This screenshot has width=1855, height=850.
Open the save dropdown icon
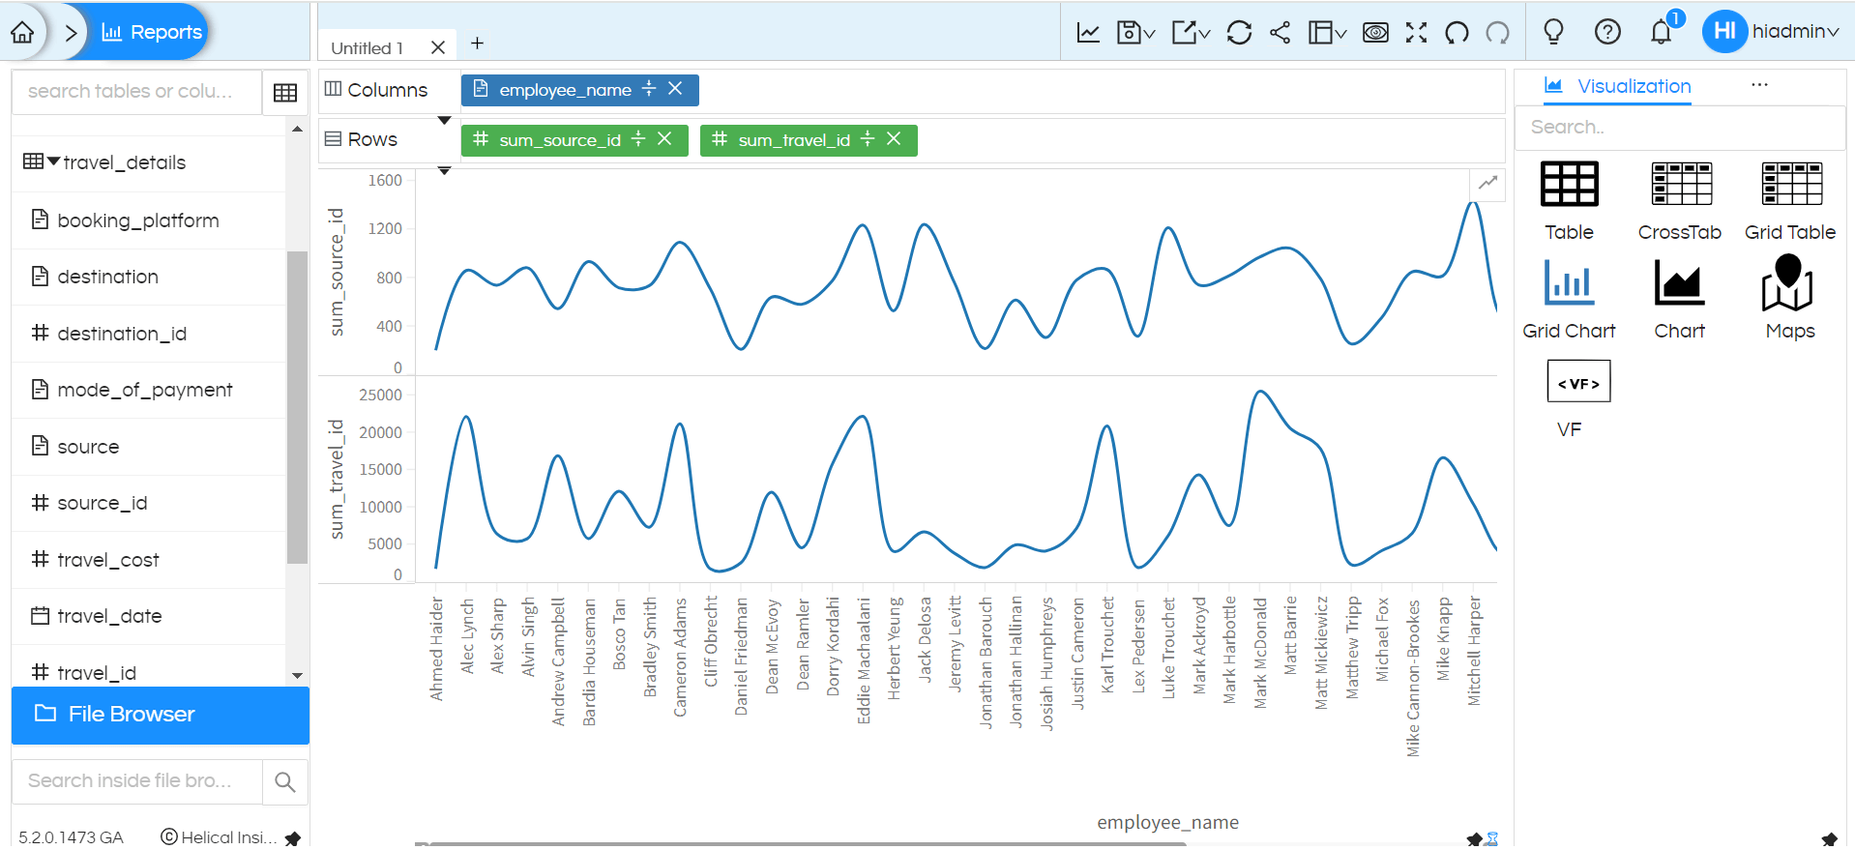pos(1135,32)
